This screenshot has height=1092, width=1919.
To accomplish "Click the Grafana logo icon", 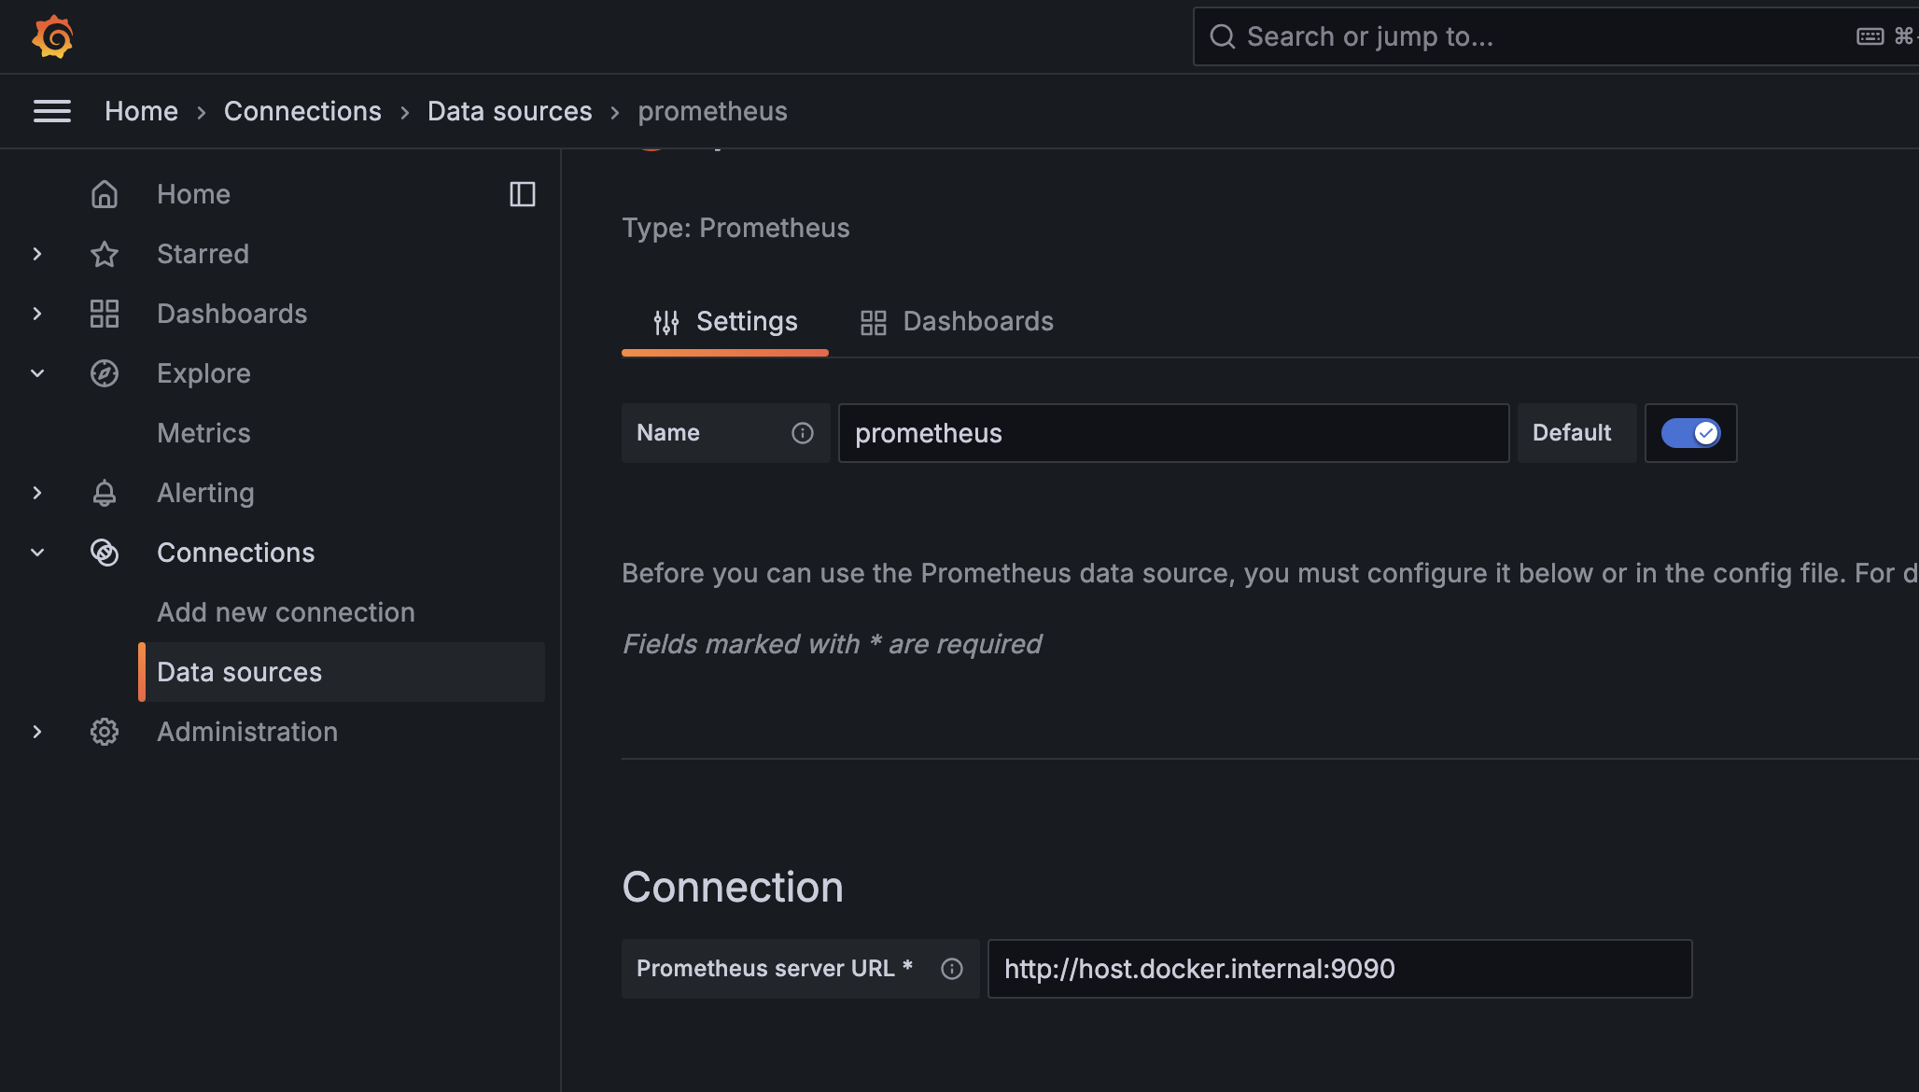I will (52, 36).
